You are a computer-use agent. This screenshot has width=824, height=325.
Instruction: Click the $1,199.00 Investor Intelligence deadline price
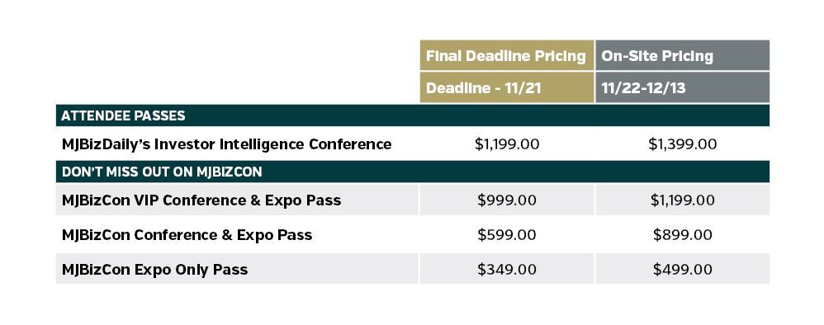pyautogui.click(x=507, y=144)
